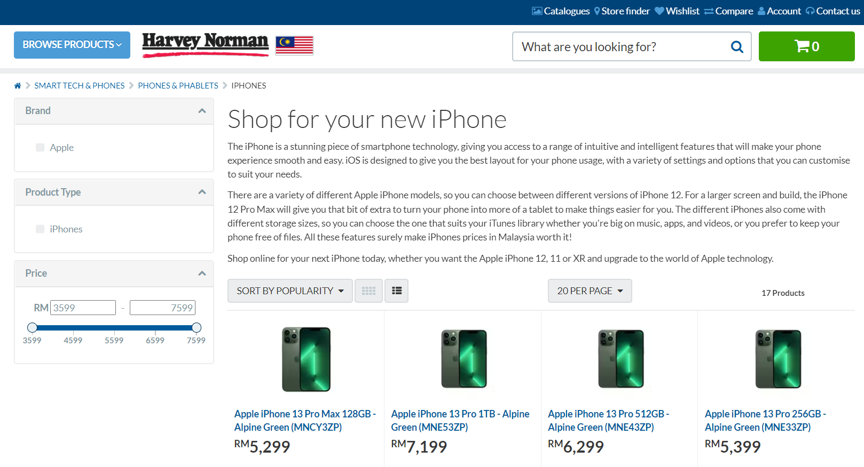Tick the iPhones product type checkbox
Screen dimensions: 864x467
pos(40,229)
